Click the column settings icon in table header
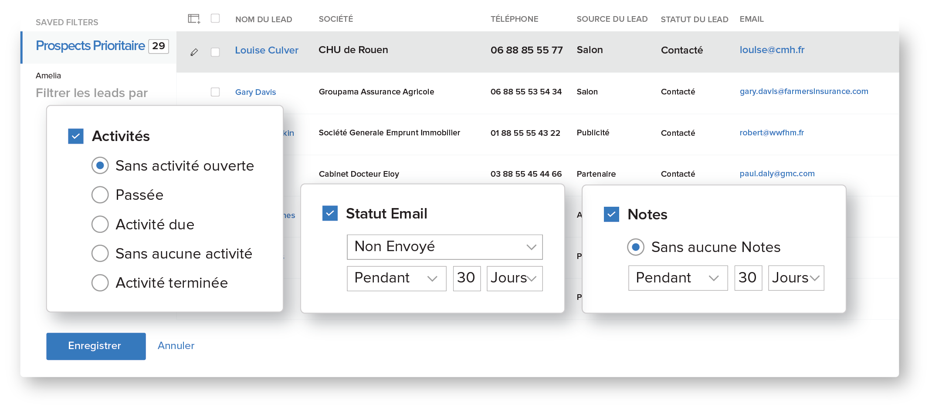 point(193,19)
